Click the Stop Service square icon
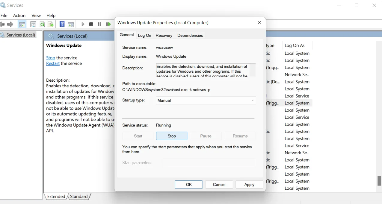Image resolution: width=382 pixels, height=204 pixels. 91,24
